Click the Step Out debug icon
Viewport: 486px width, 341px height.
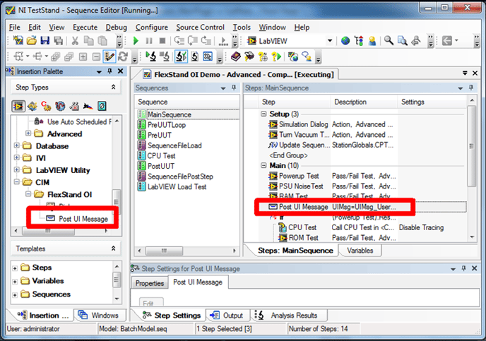tap(206, 40)
